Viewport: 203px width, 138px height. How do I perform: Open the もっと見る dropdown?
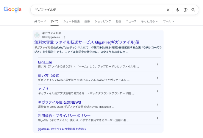click(149, 21)
